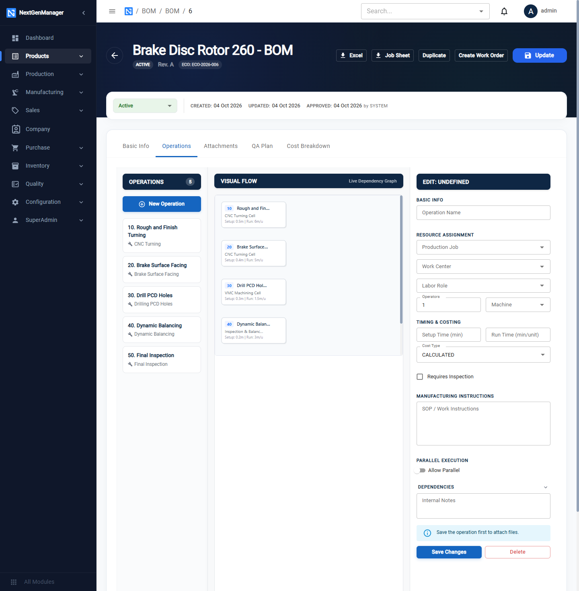This screenshot has height=591, width=579.
Task: Click the Configuration gear icon
Action: (15, 202)
